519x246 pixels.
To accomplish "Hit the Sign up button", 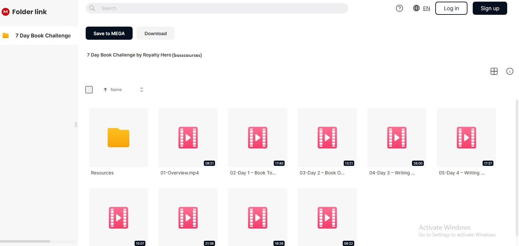I will click(489, 8).
